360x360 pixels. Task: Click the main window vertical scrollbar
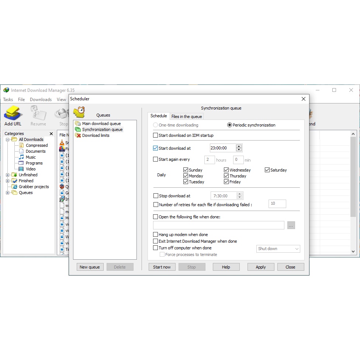pos(353,192)
